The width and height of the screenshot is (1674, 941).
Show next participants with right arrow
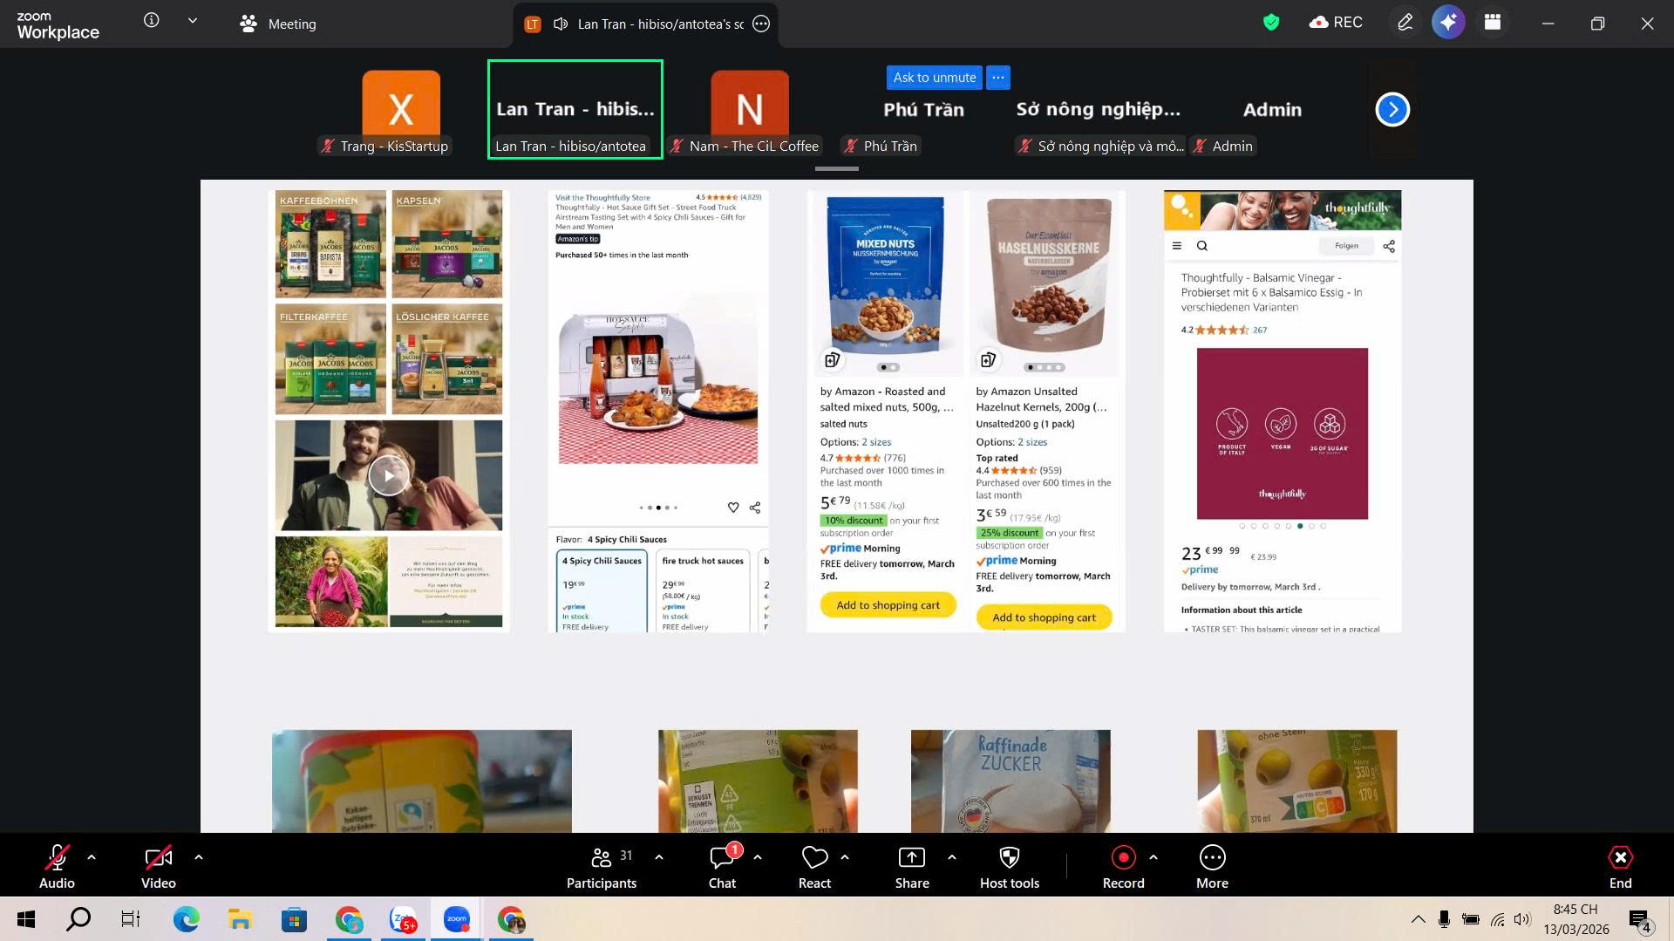pyautogui.click(x=1392, y=110)
